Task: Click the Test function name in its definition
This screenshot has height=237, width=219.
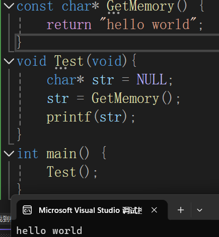Action: [69, 61]
